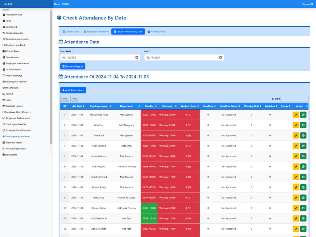316x237 pixels.
Task: Export table using the Excel button
Action: [x=64, y=99]
